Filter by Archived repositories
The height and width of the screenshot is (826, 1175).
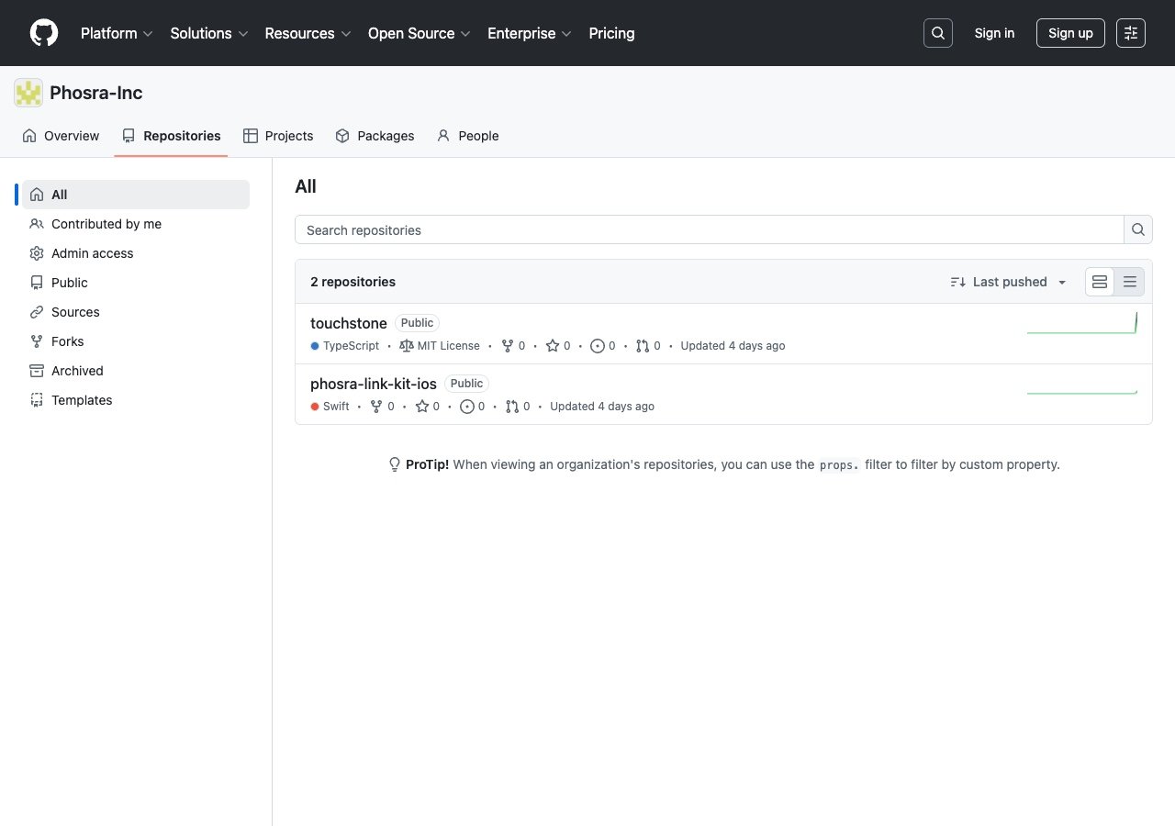tap(136, 371)
